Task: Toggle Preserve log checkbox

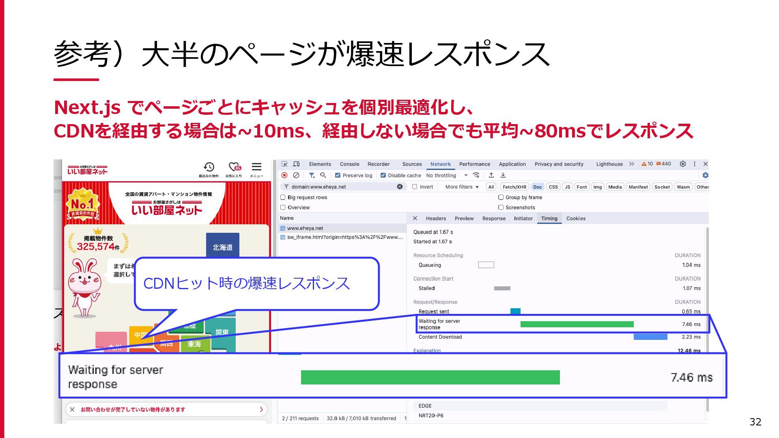Action: tap(338, 175)
